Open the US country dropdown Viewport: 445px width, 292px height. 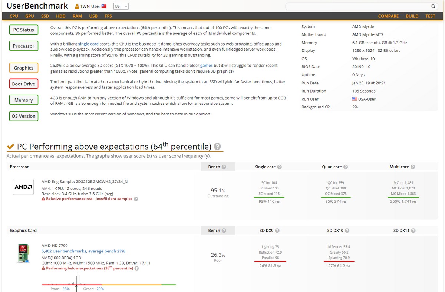(x=121, y=6)
